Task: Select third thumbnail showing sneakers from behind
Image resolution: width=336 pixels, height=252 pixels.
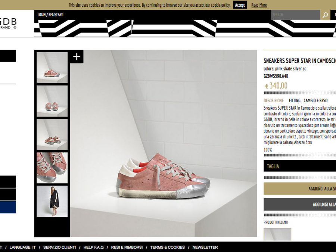Action: (x=52, y=134)
